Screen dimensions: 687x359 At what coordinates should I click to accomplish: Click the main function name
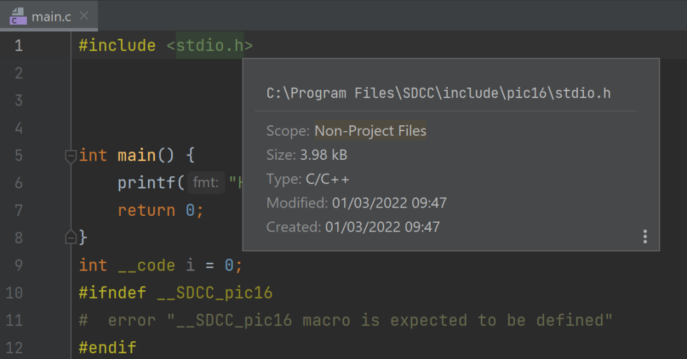click(136, 155)
